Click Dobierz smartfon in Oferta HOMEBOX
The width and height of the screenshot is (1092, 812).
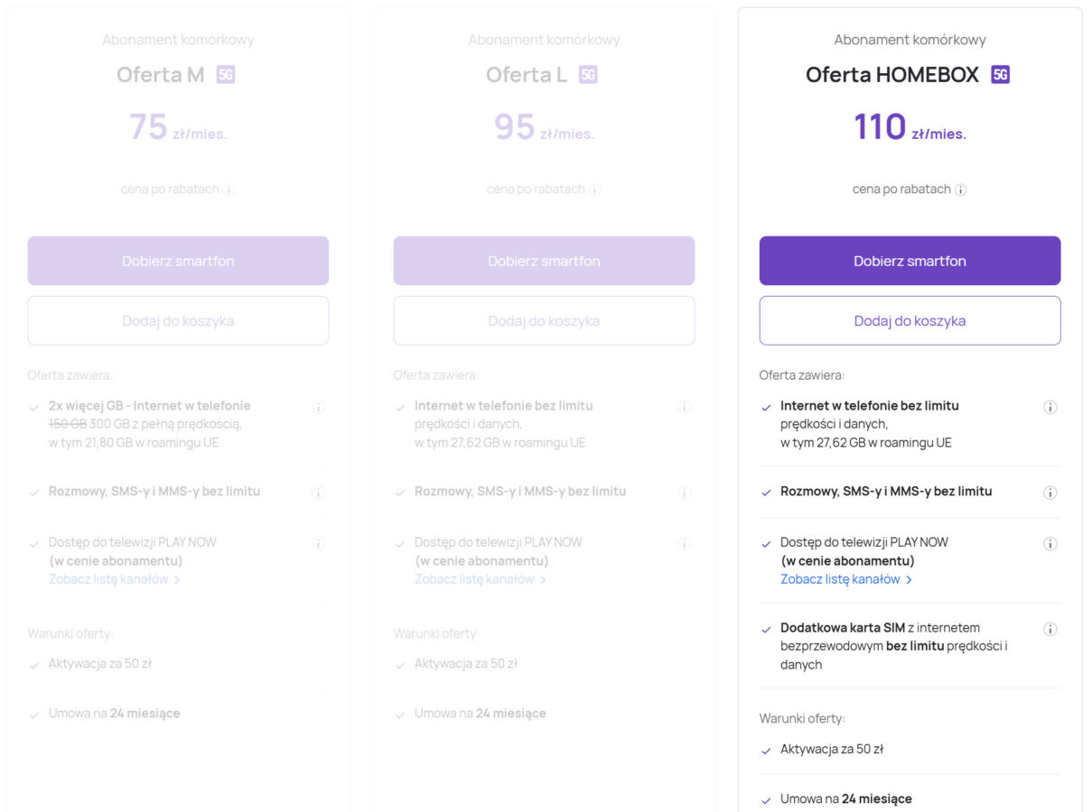point(910,261)
